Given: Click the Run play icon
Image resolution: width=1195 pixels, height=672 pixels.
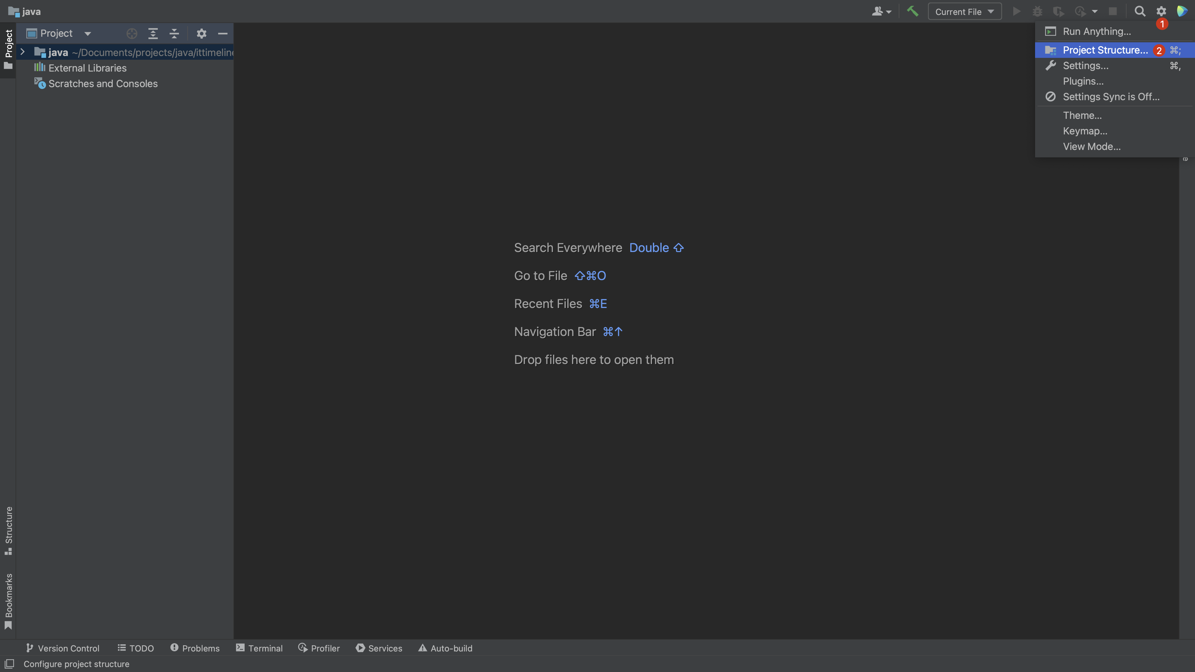Looking at the screenshot, I should [1016, 11].
